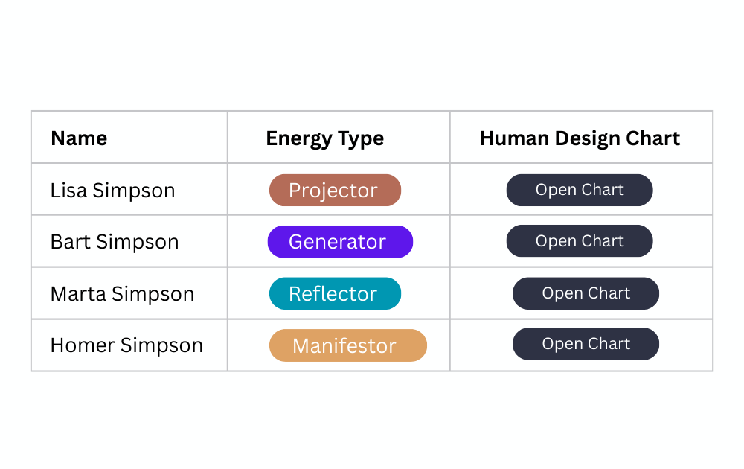This screenshot has height=469, width=744.
Task: Select the Bart Simpson name cell
Action: click(129, 241)
